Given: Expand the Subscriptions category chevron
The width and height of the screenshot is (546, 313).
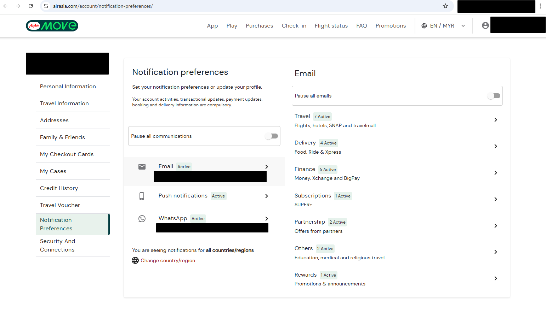Looking at the screenshot, I should point(496,199).
